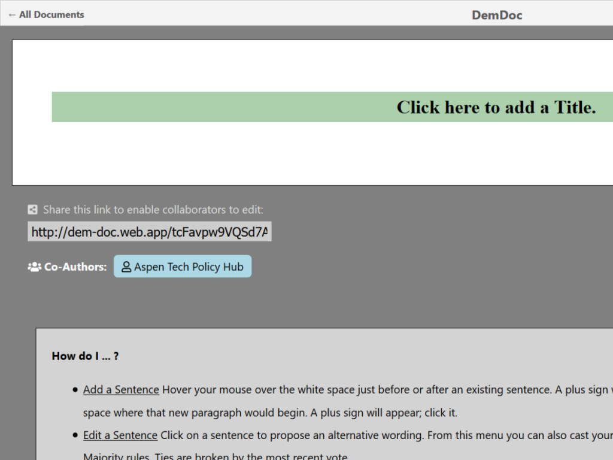
Task: Click the Co-Authors people group icon
Action: tap(34, 267)
